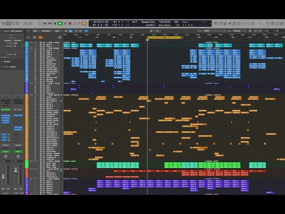The width and height of the screenshot is (285, 214).
Task: Click Keep Tempo in the LCD
Action: pos(164,25)
